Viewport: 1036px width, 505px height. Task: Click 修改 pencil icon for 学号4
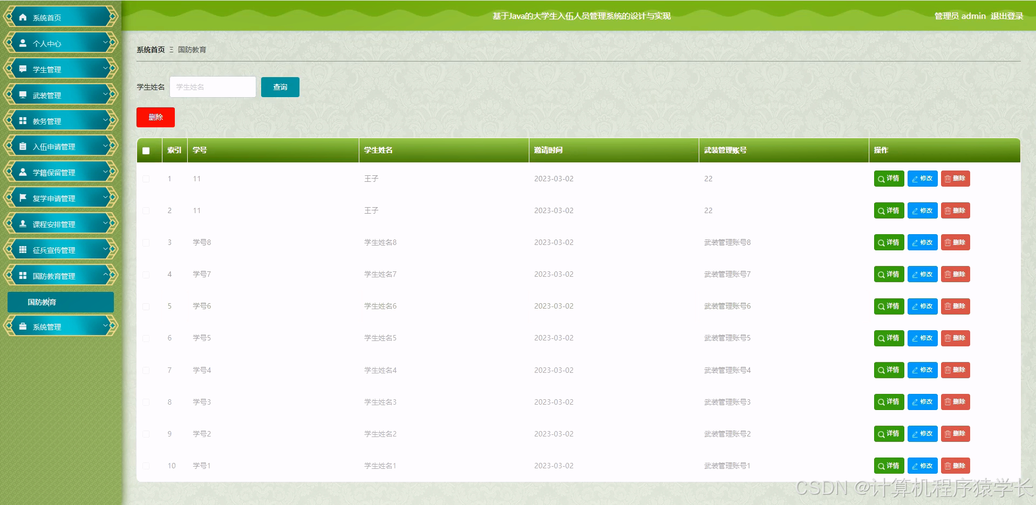915,371
